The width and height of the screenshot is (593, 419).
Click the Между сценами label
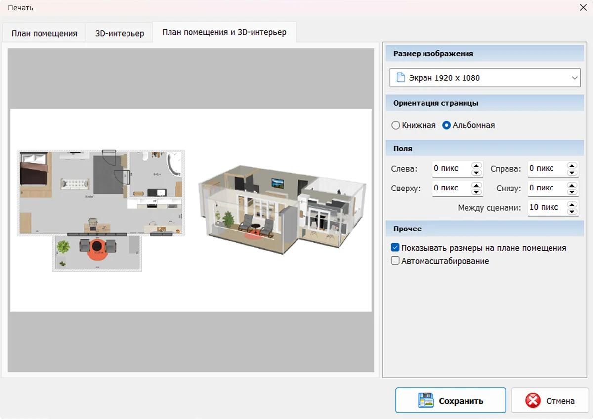click(x=489, y=208)
